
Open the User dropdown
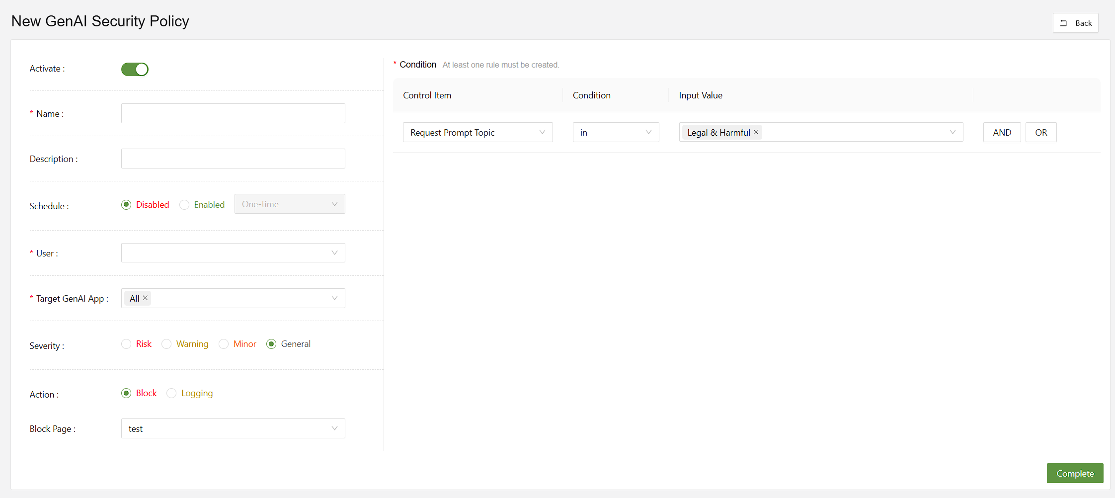[233, 253]
